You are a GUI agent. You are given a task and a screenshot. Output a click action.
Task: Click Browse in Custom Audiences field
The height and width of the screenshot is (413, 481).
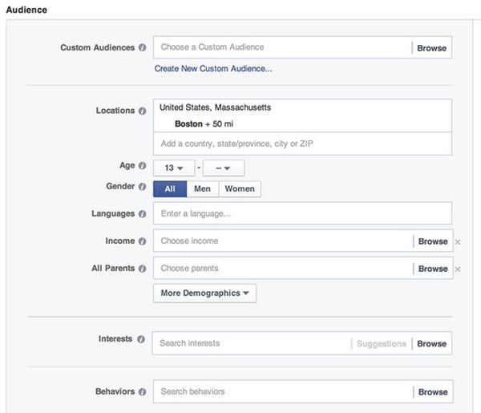431,48
